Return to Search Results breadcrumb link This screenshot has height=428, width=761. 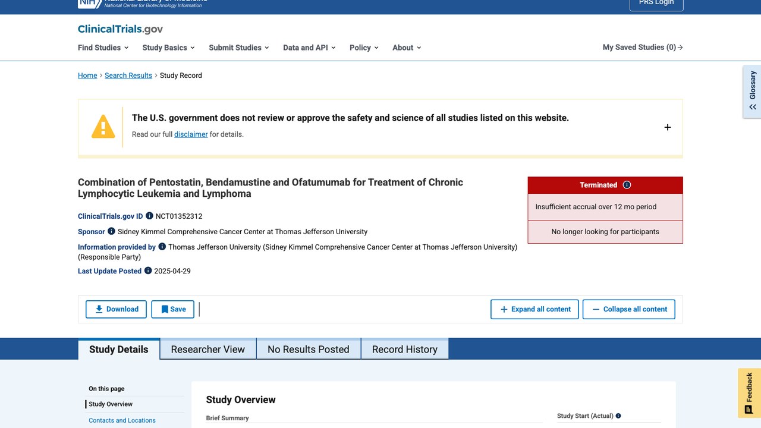coord(128,75)
